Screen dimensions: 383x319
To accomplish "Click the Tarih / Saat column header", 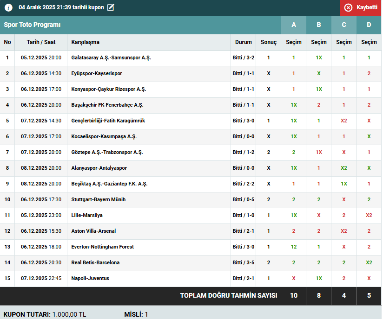I will (x=41, y=42).
